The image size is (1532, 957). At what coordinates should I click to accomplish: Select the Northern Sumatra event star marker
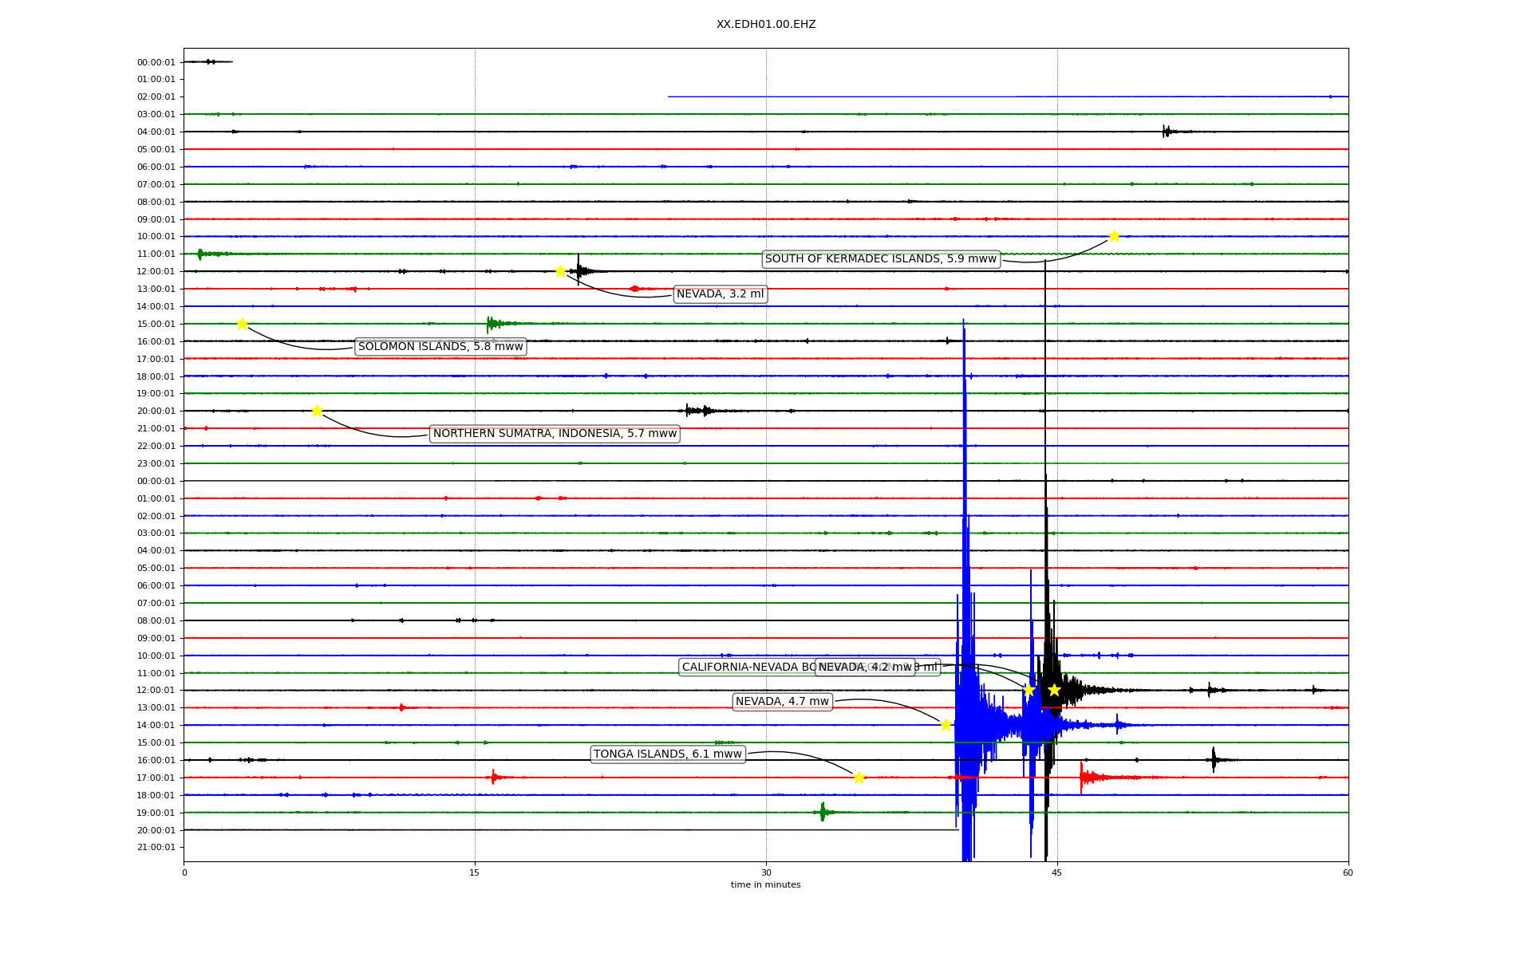(x=317, y=411)
